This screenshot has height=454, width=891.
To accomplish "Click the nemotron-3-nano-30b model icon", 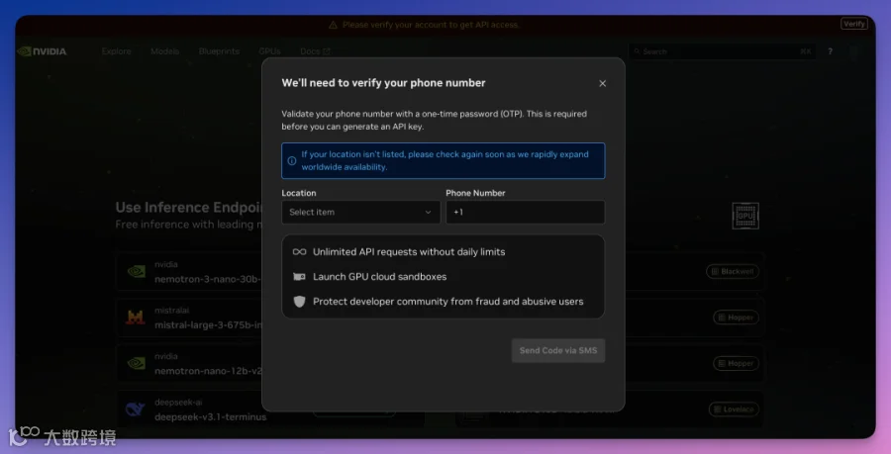I will (137, 271).
